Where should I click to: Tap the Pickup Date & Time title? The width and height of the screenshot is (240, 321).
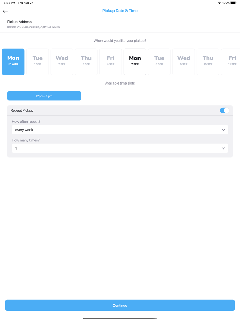[x=120, y=11]
